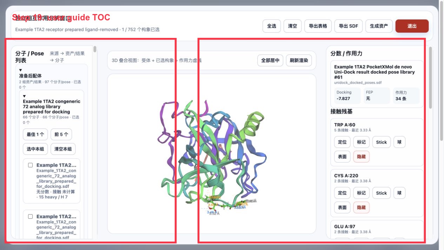
Task: Click the 全选 button in the header
Action: pyautogui.click(x=272, y=26)
